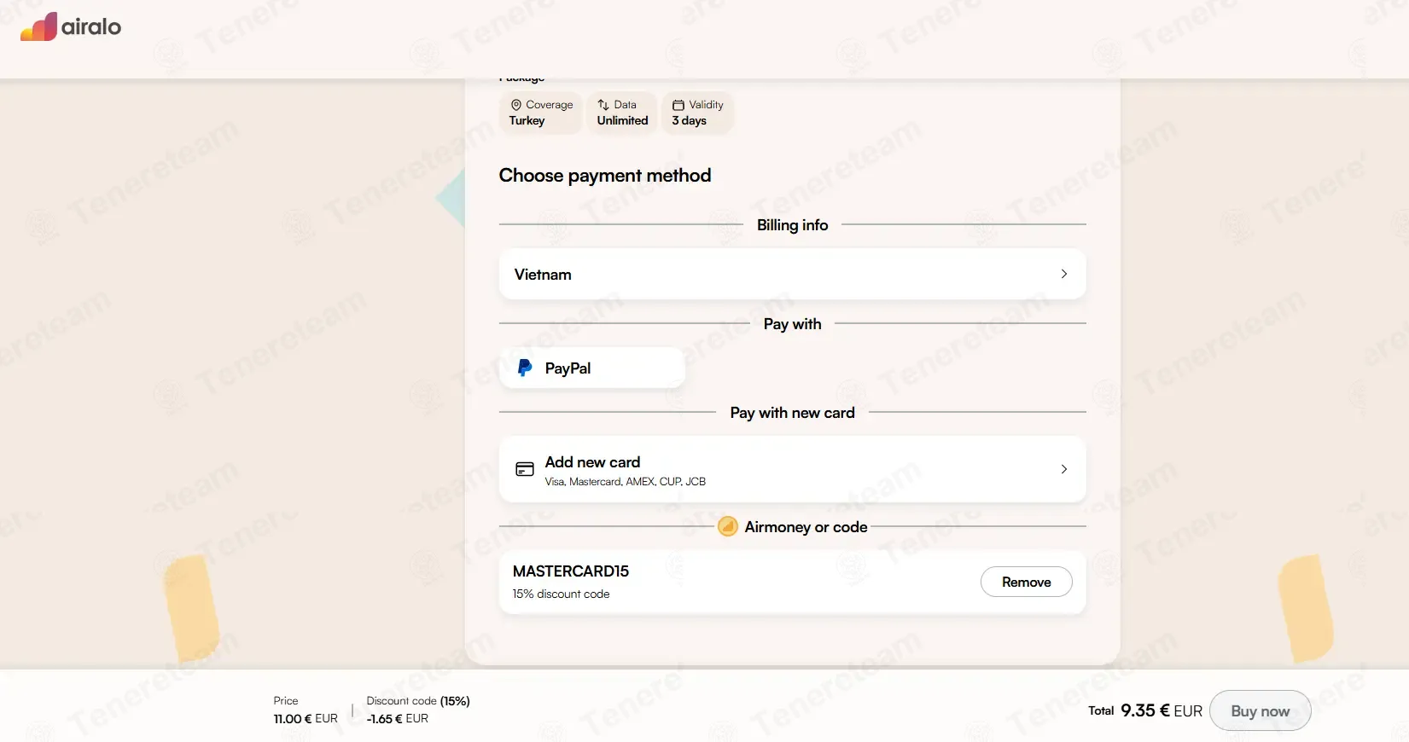Open the Airalo logo home link
Screen dimensions: 1409x742
coord(71,26)
